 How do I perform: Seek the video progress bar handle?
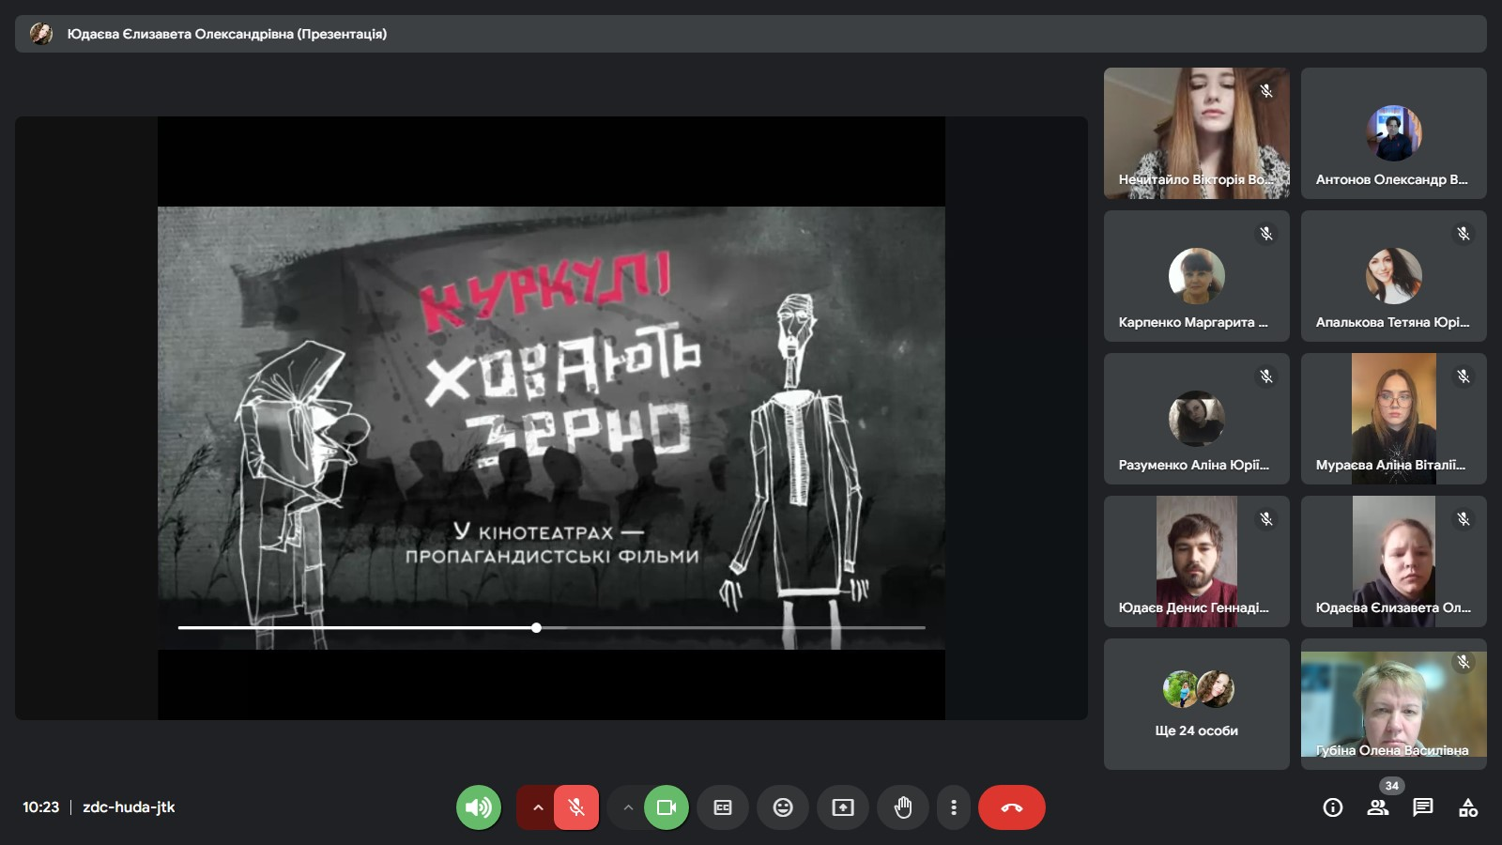[536, 627]
